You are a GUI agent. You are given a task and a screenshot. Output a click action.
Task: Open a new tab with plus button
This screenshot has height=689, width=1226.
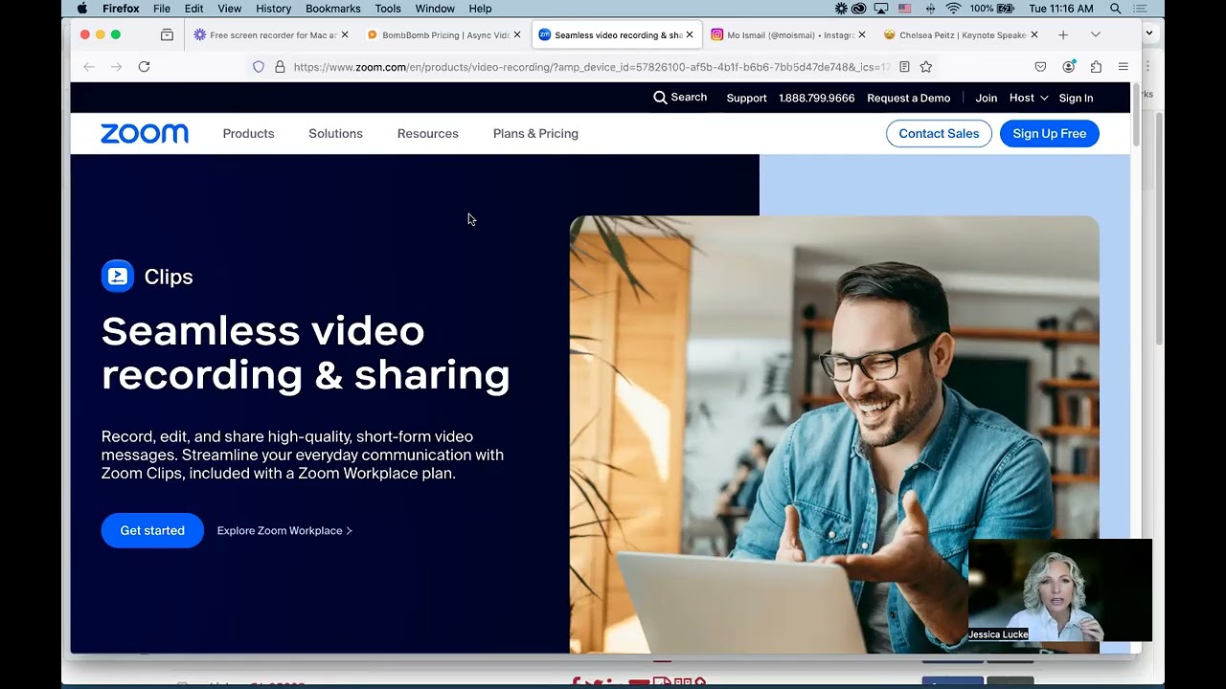pyautogui.click(x=1063, y=35)
